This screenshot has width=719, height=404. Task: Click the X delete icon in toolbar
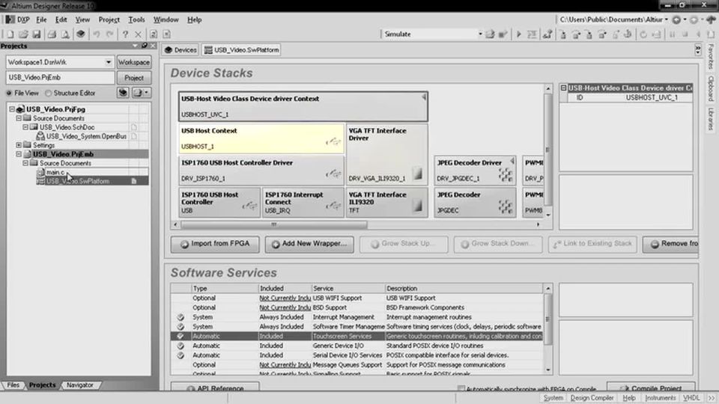(138, 34)
